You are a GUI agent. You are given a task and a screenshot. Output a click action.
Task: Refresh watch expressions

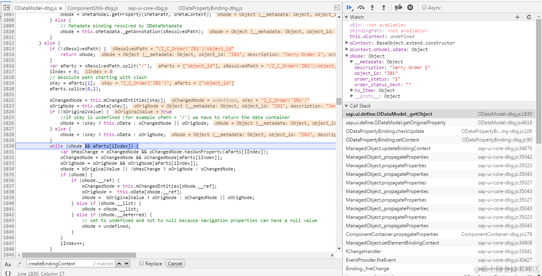click(x=529, y=17)
